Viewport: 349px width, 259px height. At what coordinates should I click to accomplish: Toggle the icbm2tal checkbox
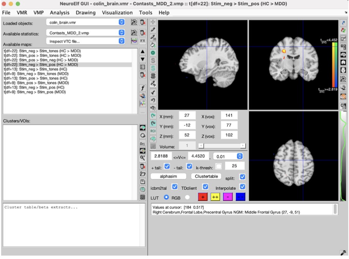click(x=175, y=186)
